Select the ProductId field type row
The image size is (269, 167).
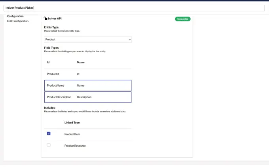coord(87,74)
